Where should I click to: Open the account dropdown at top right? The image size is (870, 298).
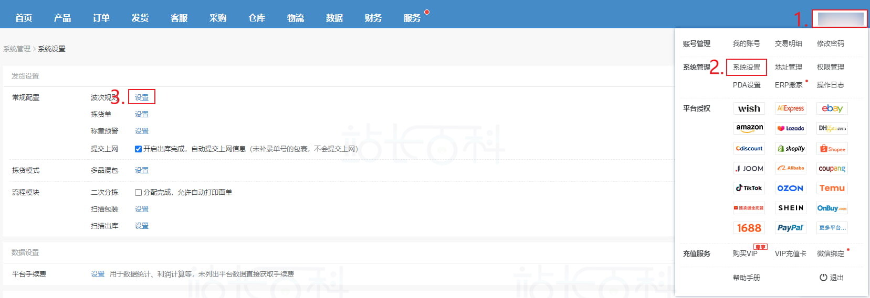click(x=840, y=19)
